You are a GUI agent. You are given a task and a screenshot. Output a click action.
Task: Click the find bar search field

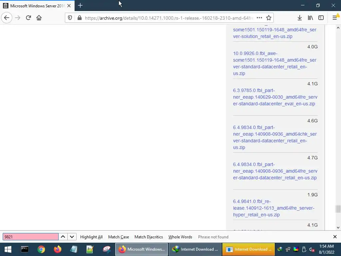tap(30, 237)
